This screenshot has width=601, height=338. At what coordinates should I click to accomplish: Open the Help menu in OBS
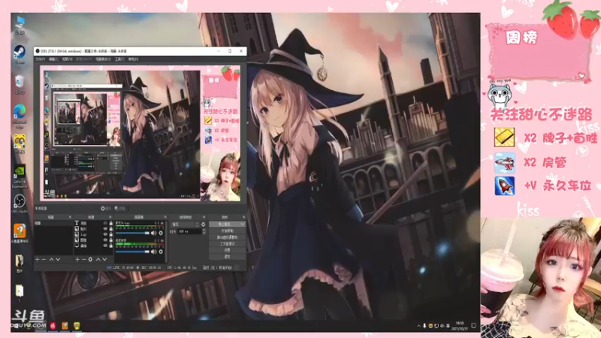[x=133, y=59]
